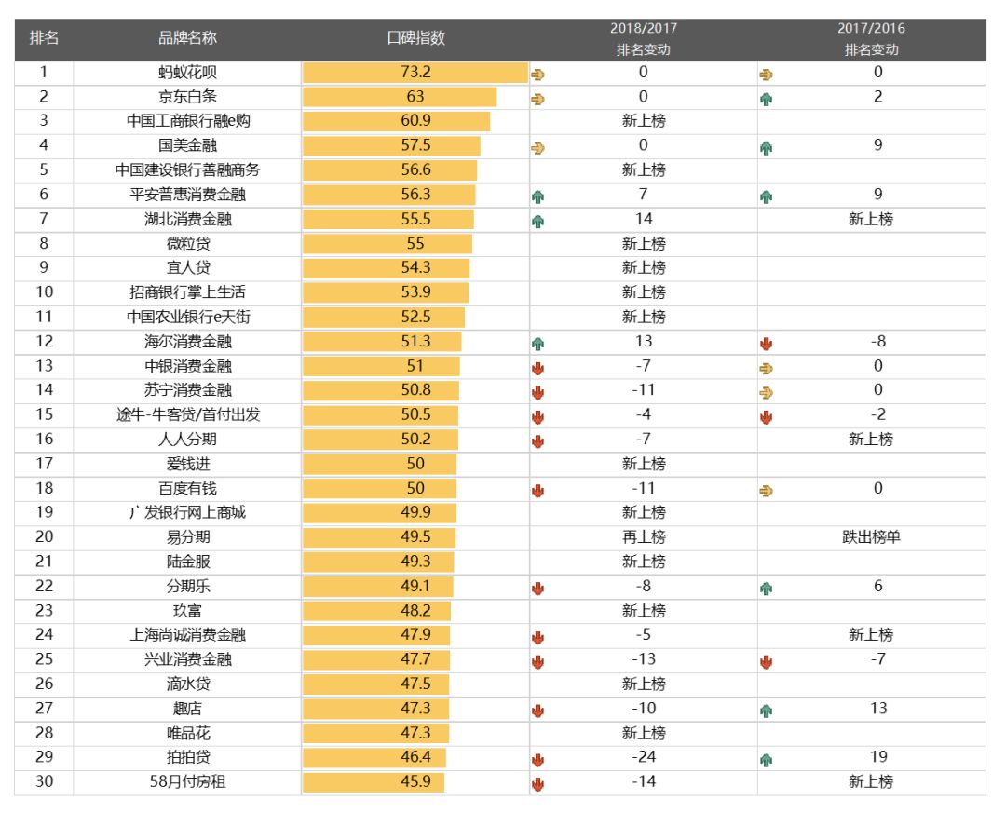Click the 中国工商银行融e购 brand name
This screenshot has height=813, width=1006.
pos(187,121)
